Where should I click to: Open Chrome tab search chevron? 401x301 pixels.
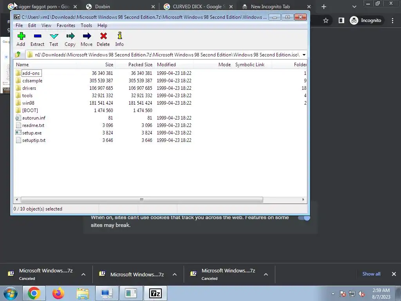tap(354, 7)
